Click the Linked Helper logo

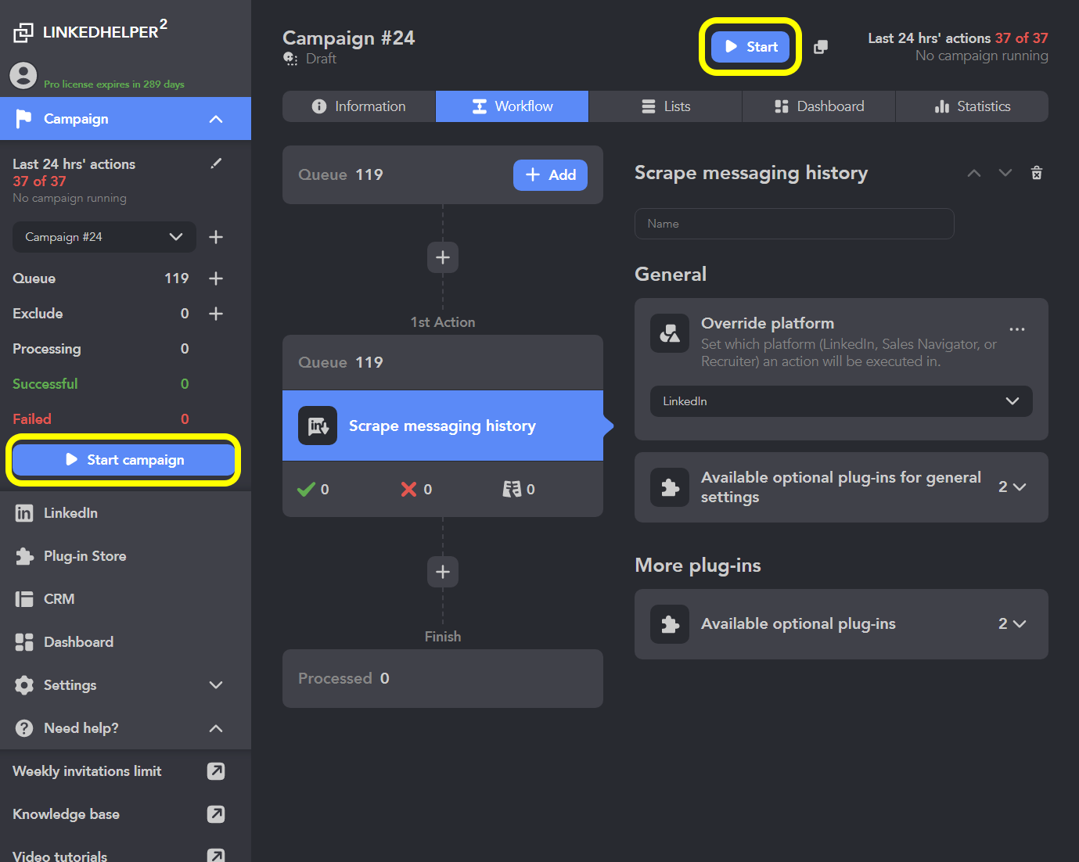click(x=90, y=31)
